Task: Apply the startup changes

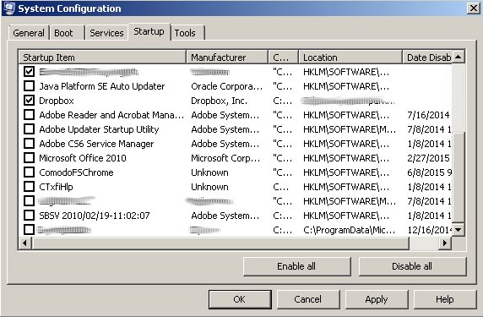Action: (377, 299)
